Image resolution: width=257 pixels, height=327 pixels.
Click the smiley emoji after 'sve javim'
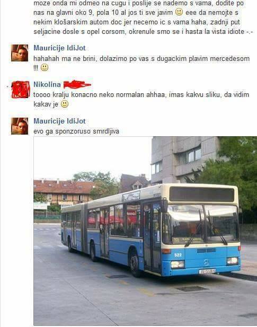[179, 12]
